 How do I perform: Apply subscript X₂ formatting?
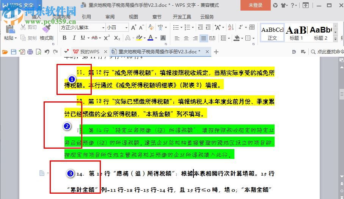click(117, 38)
